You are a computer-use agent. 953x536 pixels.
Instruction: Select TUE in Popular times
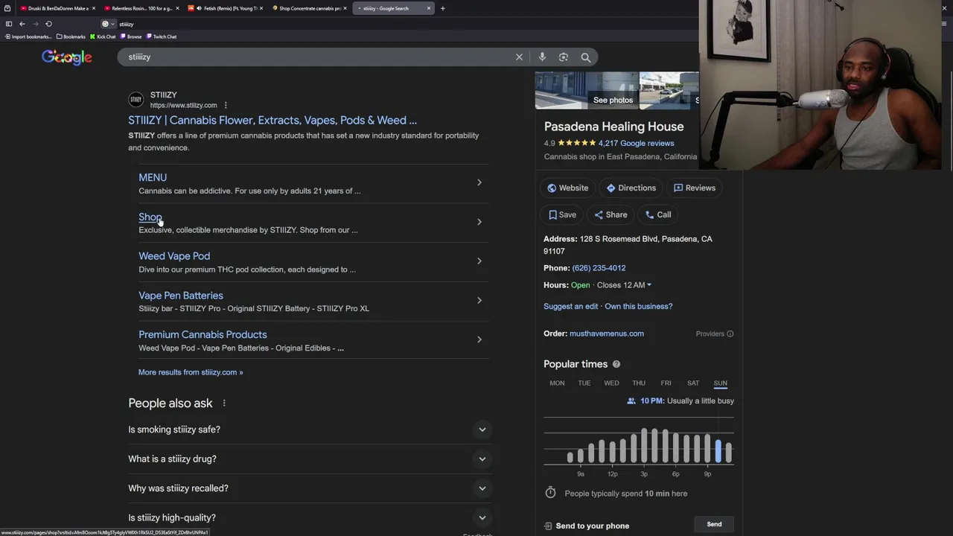point(584,383)
